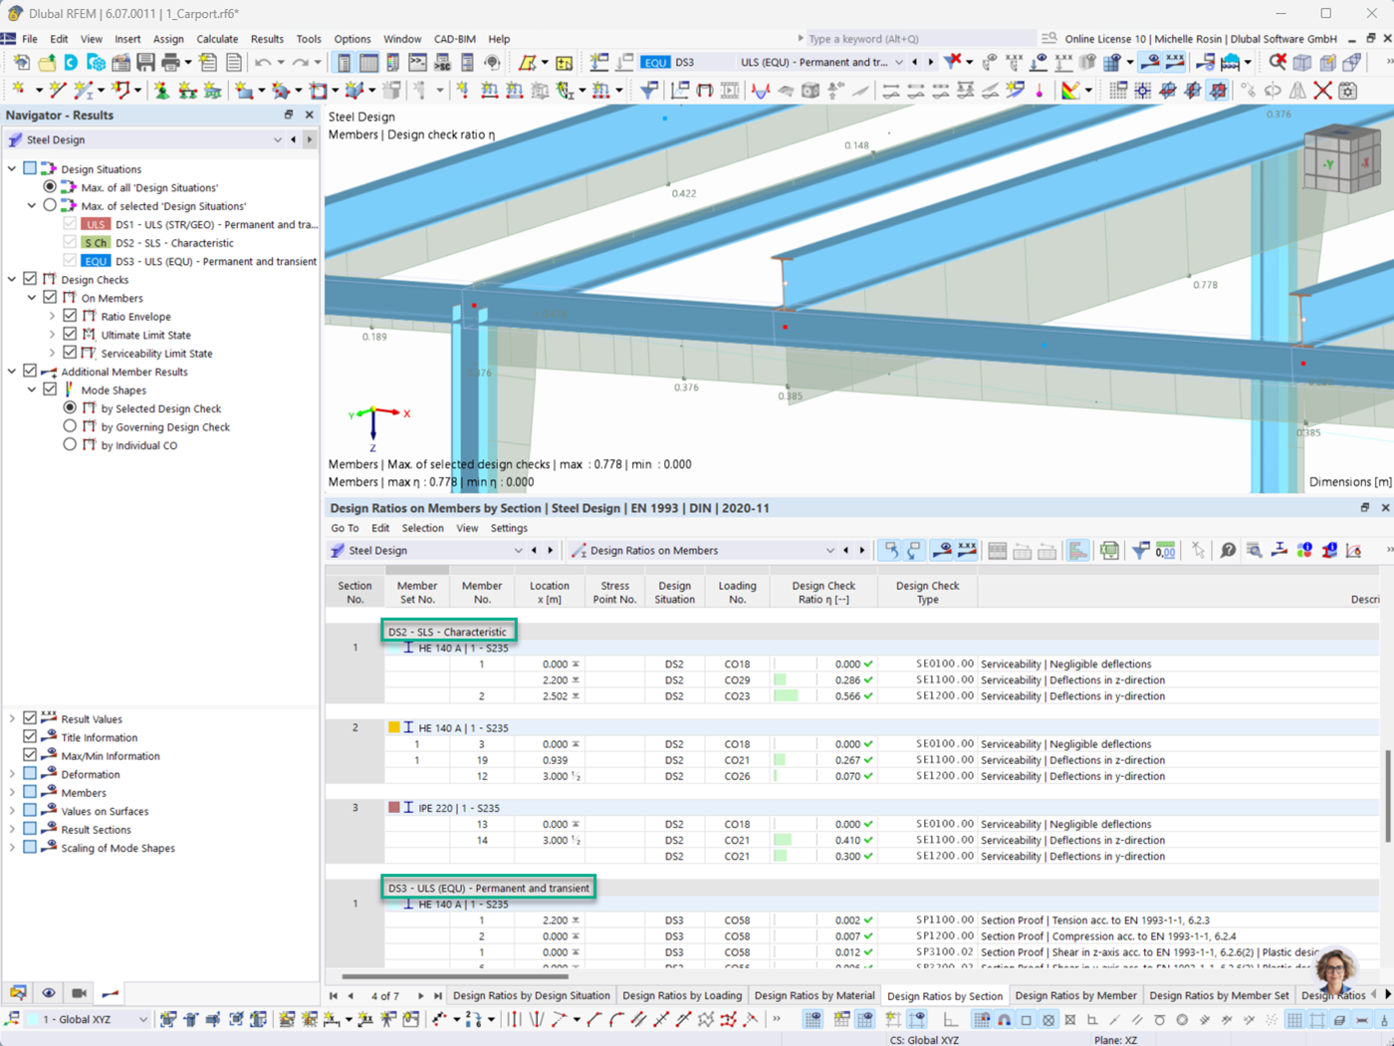Export the table to Excel
This screenshot has height=1046, width=1394.
pyautogui.click(x=1107, y=550)
